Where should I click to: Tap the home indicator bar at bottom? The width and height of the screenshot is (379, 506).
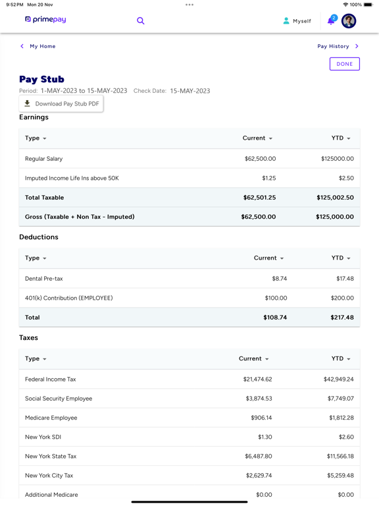tap(189, 502)
